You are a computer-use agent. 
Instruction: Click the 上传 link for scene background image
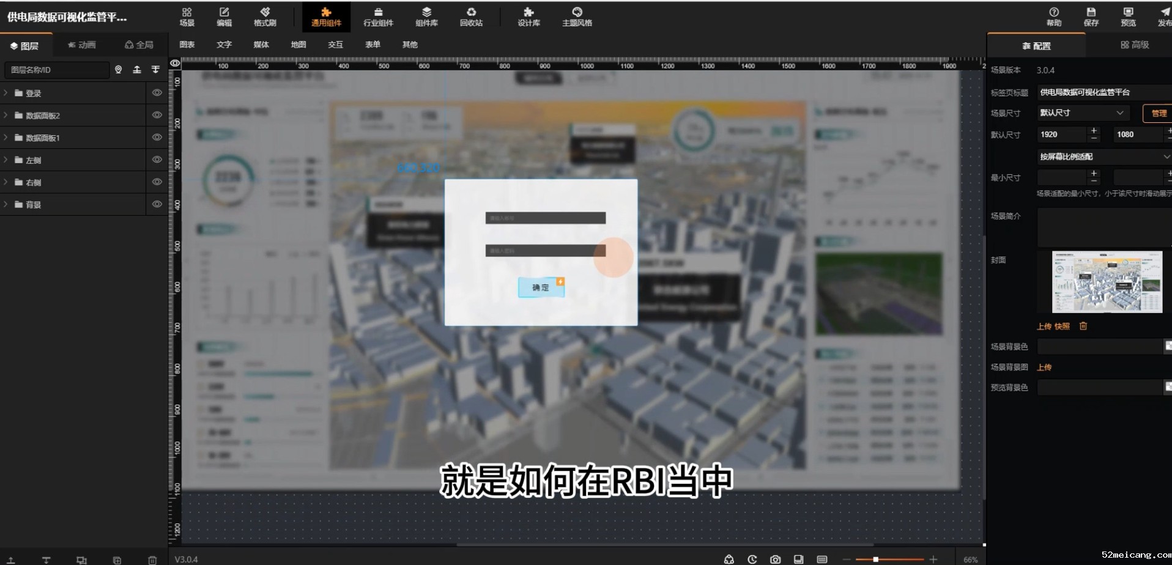1044,367
